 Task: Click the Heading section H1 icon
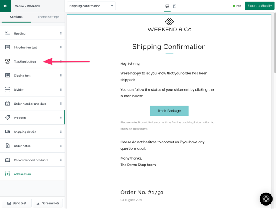pyautogui.click(x=7, y=33)
